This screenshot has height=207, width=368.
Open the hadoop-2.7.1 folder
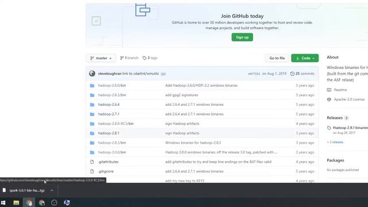pyautogui.click(x=109, y=114)
